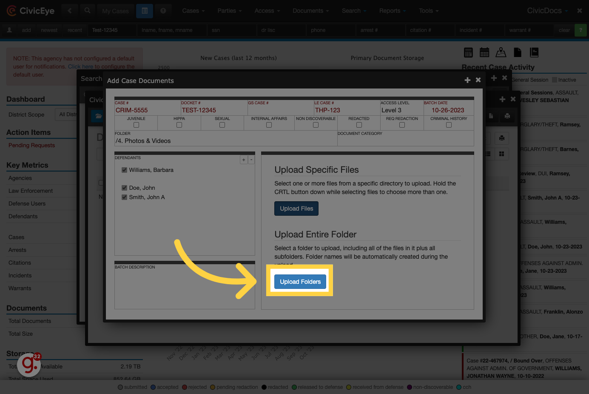589x394 pixels.
Task: Open the map marker icon on the dashboard
Action: [x=501, y=52]
